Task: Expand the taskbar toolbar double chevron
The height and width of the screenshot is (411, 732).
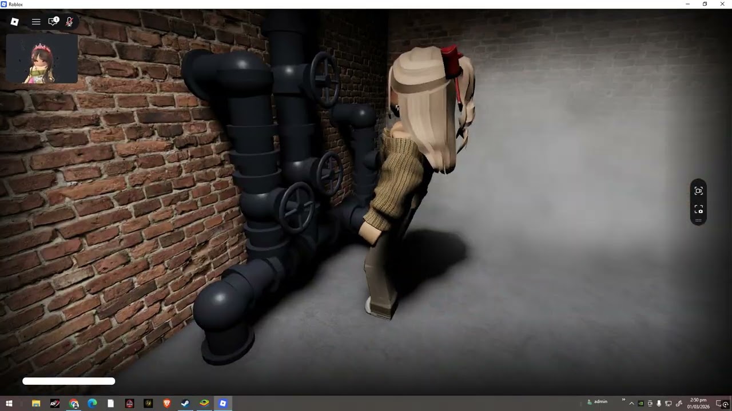Action: 623,400
